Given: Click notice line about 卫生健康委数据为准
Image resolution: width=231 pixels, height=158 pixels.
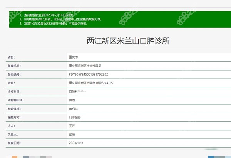Looking at the screenshot, I should pos(60,19).
